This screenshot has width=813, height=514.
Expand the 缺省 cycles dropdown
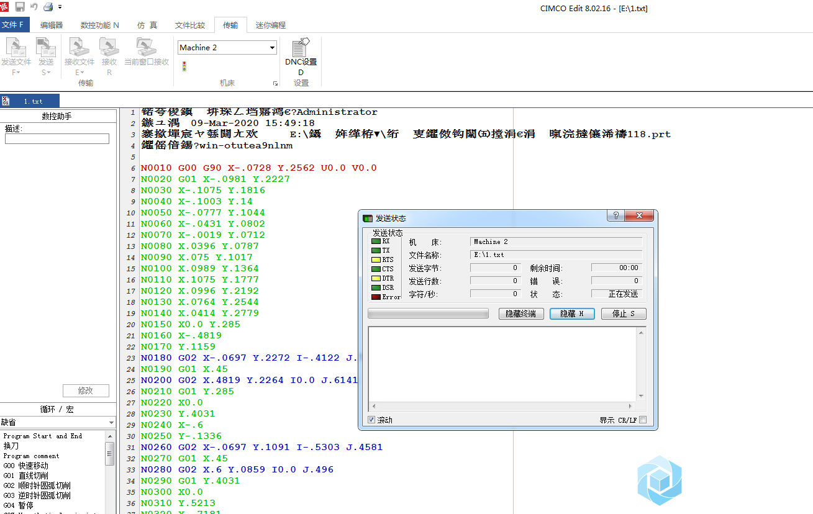pyautogui.click(x=111, y=422)
